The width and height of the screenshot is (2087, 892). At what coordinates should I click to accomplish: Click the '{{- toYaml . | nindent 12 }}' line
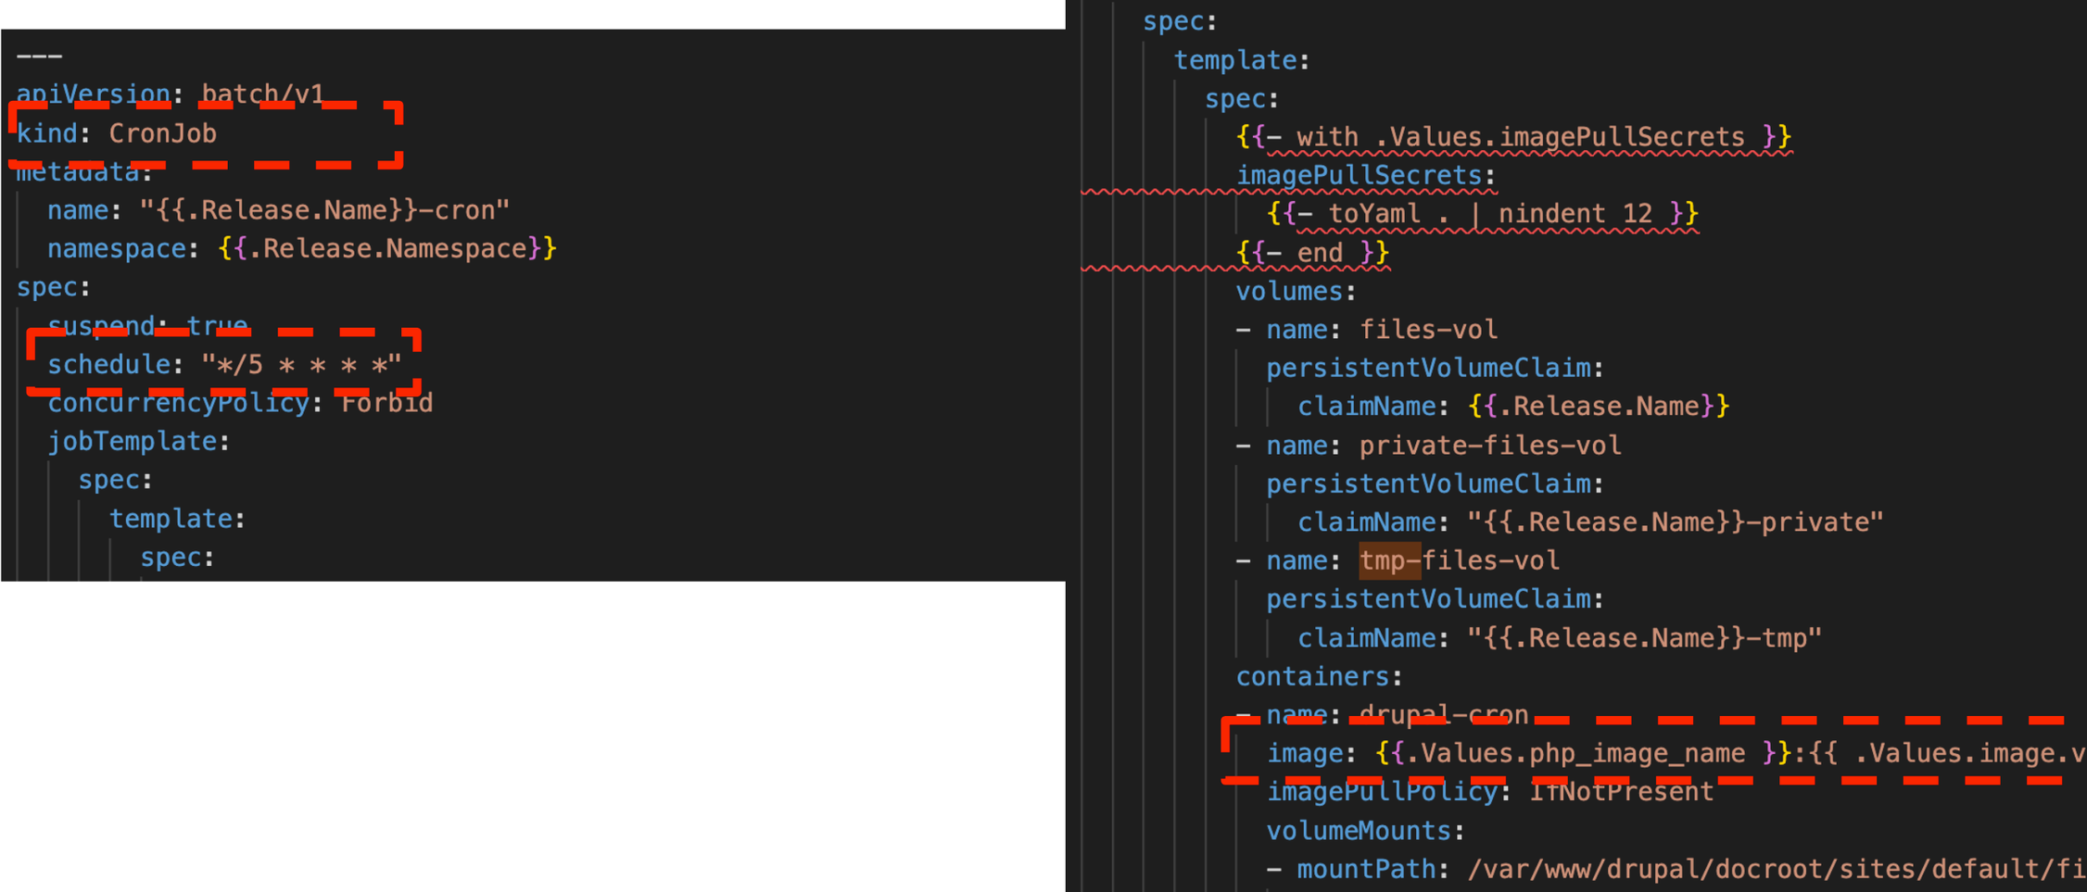tap(1483, 214)
